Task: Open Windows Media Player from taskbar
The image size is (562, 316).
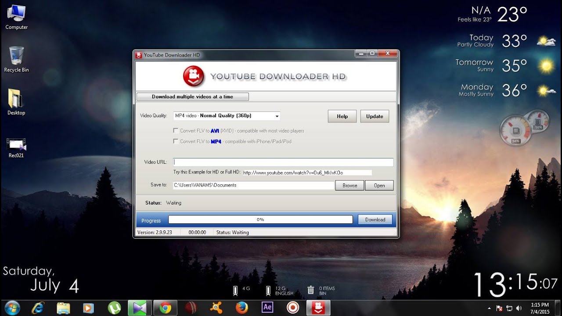Action: coord(89,308)
